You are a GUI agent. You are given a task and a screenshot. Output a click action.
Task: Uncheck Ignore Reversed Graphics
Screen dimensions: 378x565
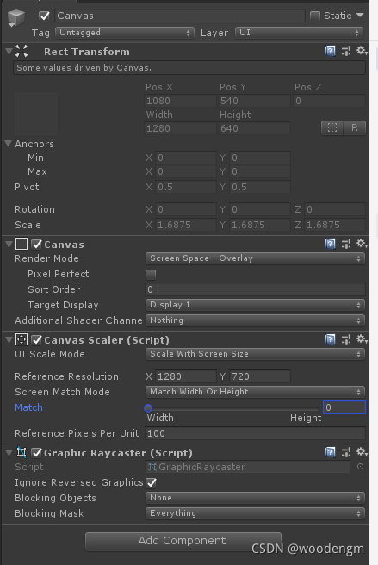[x=152, y=482]
